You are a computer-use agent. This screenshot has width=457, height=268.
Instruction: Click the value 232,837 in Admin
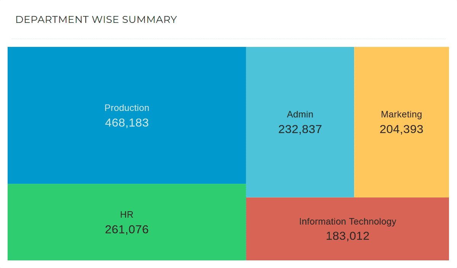300,129
